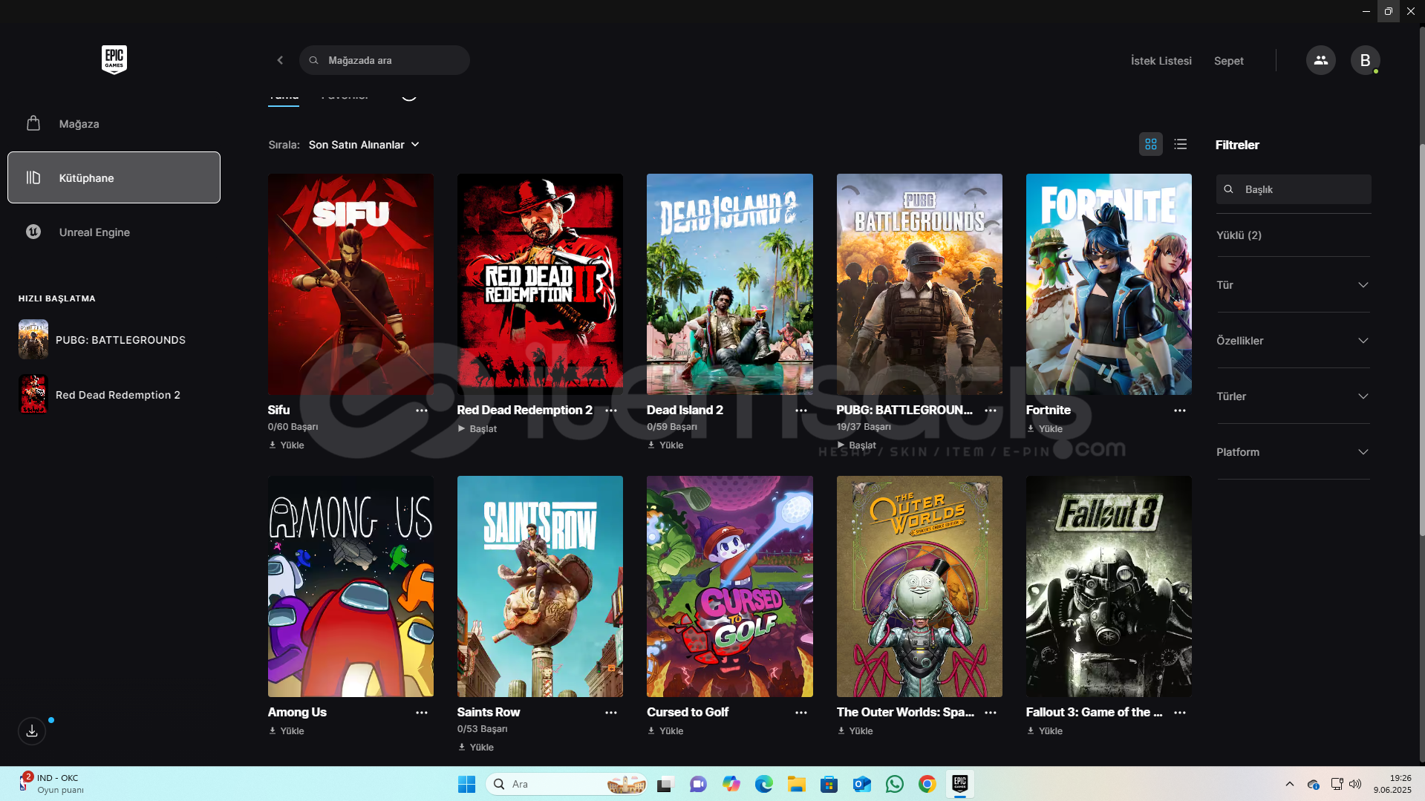
Task: Expand the Türler filter
Action: (1293, 396)
